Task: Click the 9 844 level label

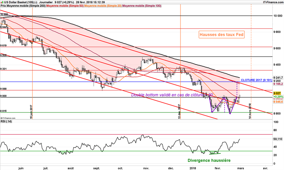Action: pyautogui.click(x=3, y=27)
